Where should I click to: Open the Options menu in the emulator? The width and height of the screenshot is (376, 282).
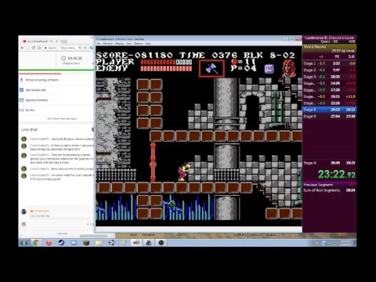coord(138,43)
